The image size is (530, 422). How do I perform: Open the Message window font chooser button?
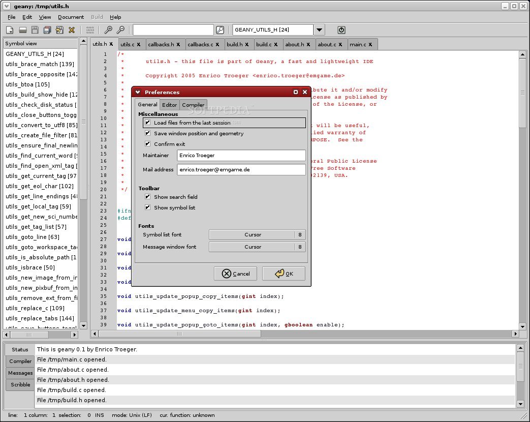tap(257, 247)
